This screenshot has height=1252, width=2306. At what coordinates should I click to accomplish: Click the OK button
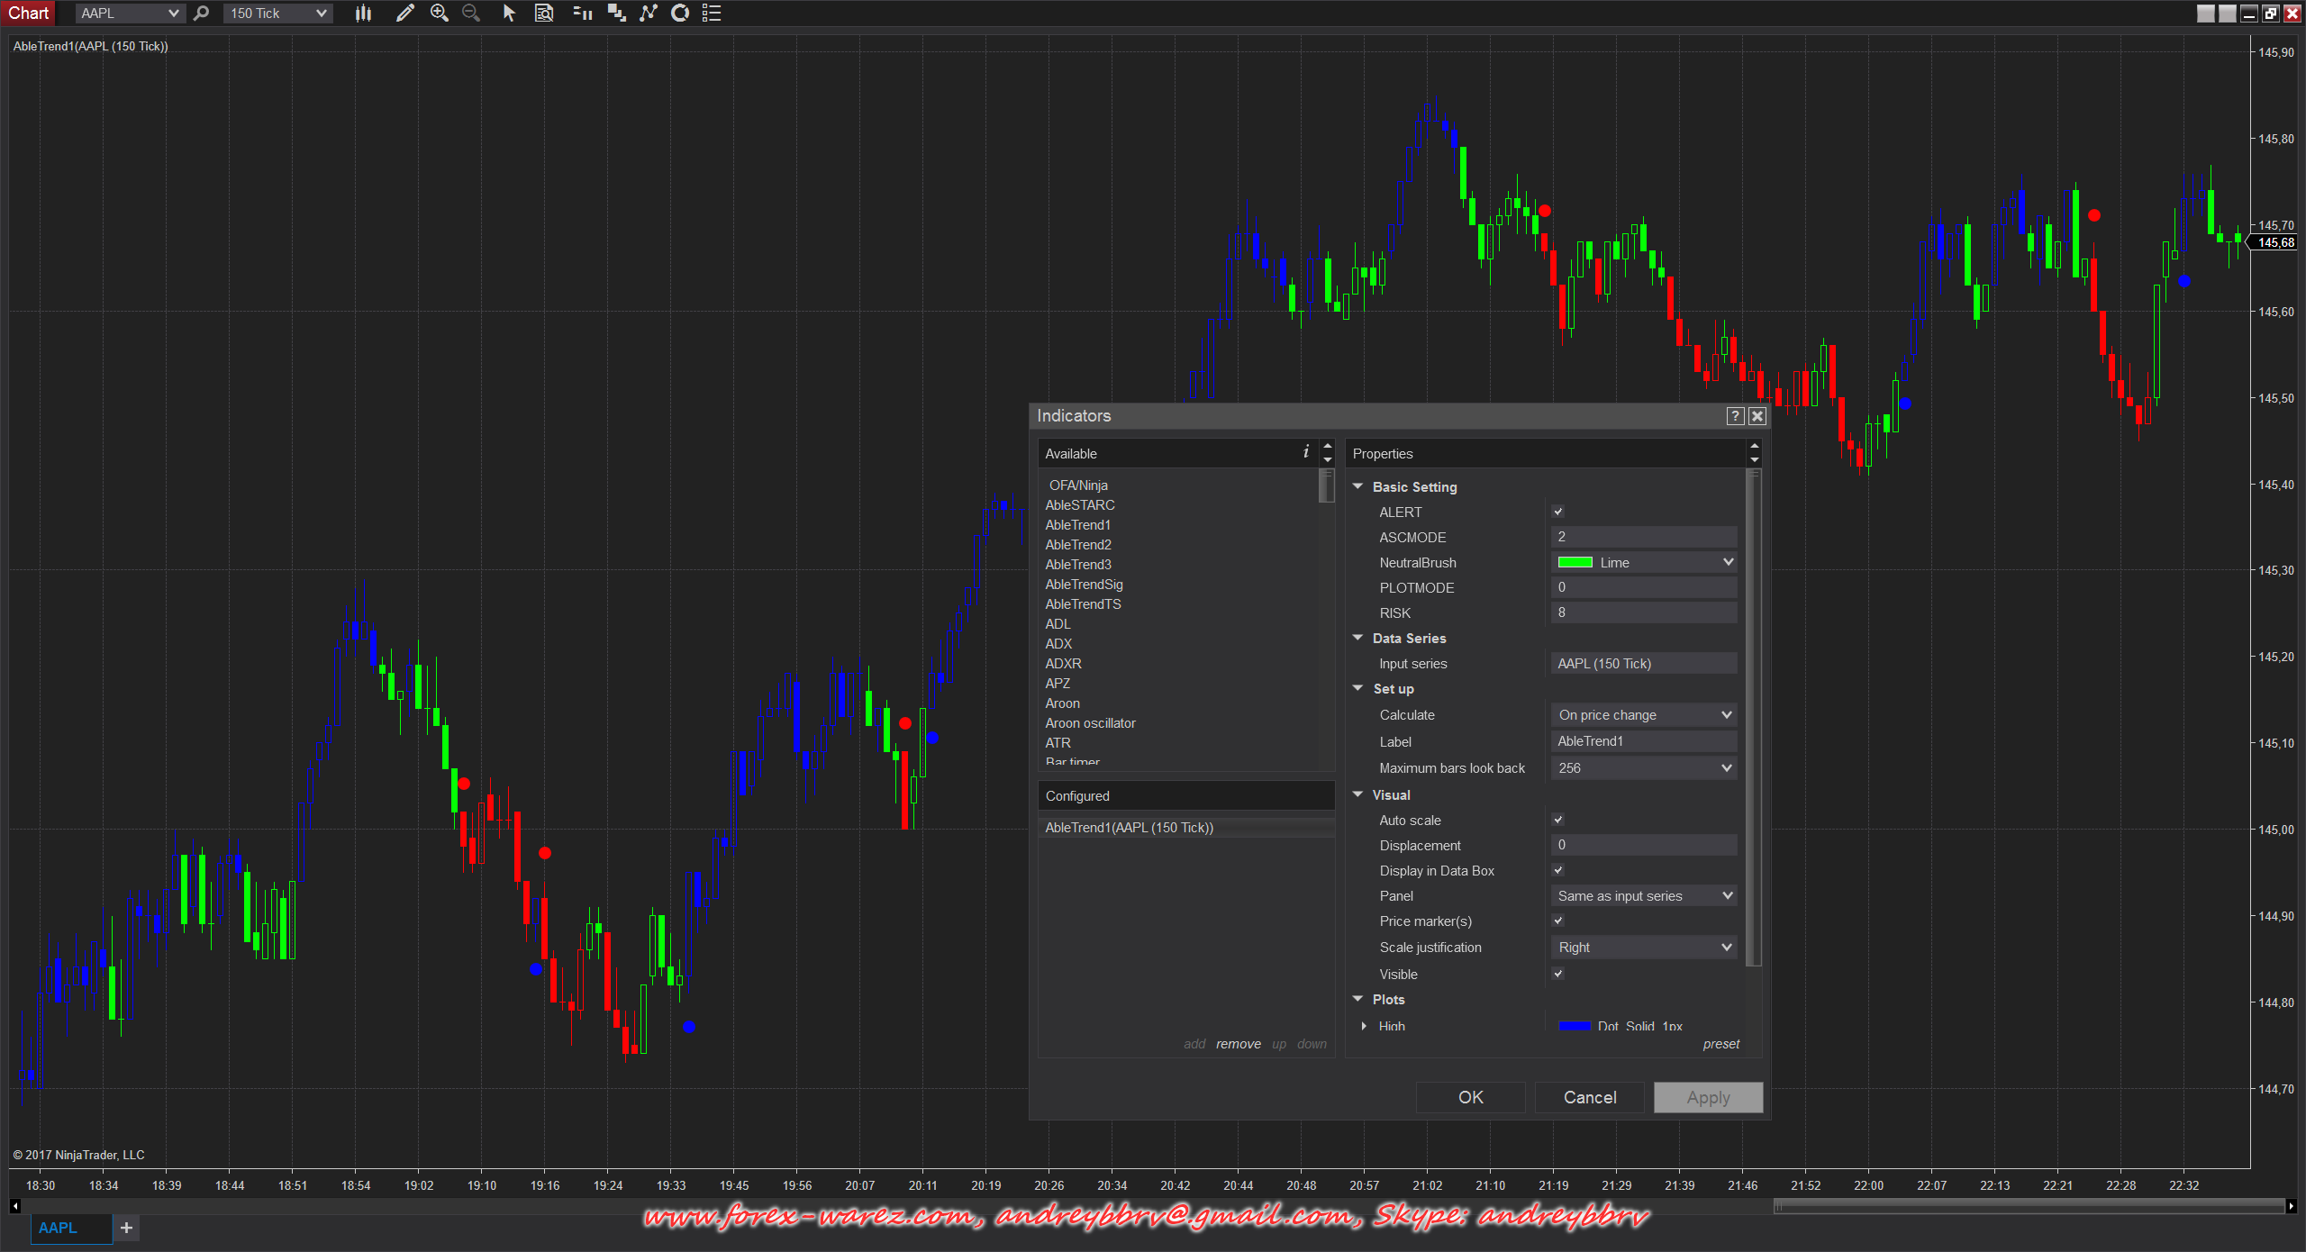tap(1470, 1097)
